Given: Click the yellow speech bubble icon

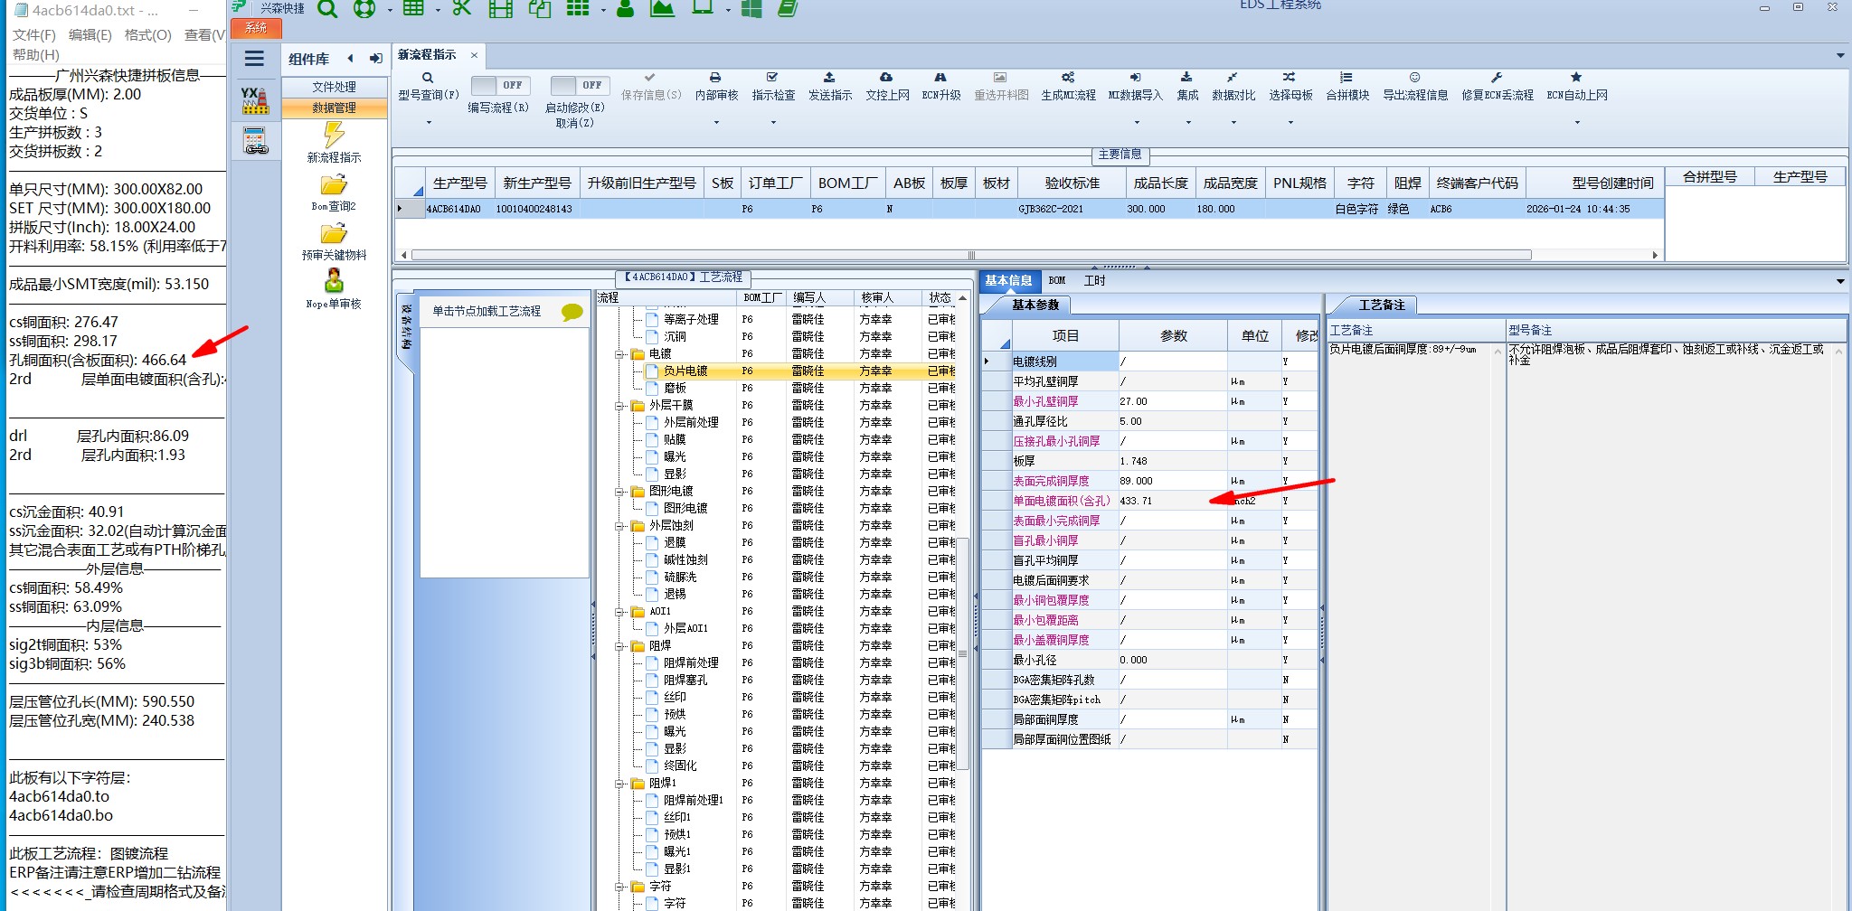Looking at the screenshot, I should click(572, 312).
